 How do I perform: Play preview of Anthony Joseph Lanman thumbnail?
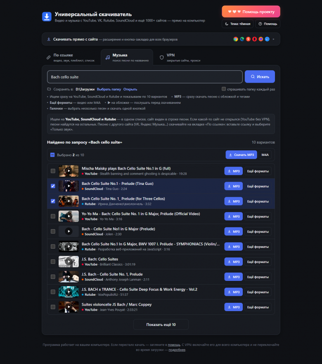tap(69, 276)
